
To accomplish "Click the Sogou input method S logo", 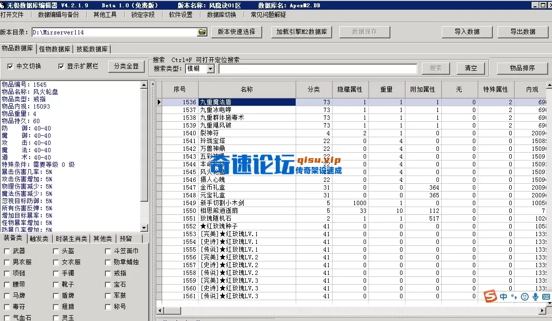I will click(x=490, y=296).
